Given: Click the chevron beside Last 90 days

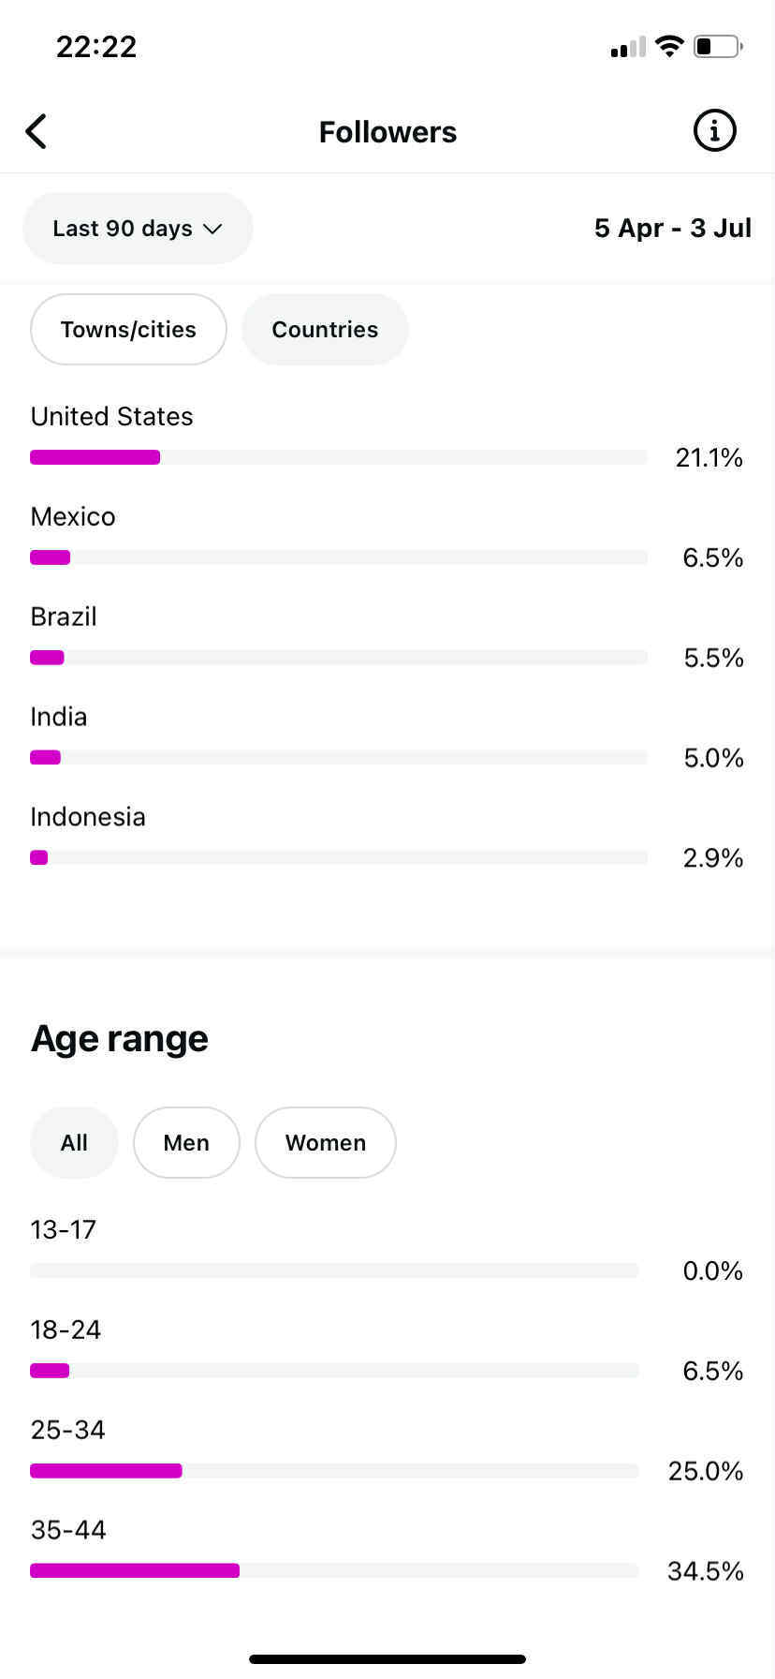Looking at the screenshot, I should [x=213, y=229].
